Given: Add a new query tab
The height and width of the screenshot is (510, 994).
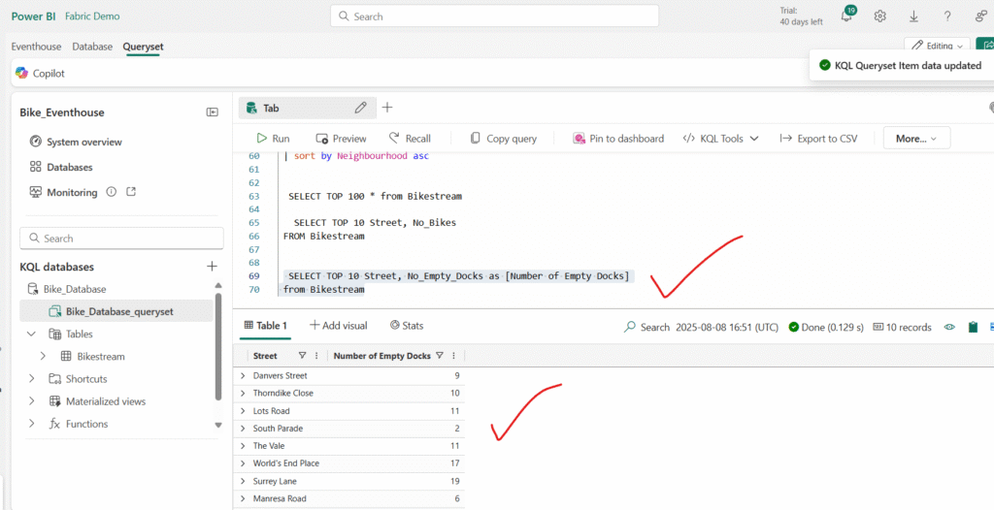Looking at the screenshot, I should (387, 108).
